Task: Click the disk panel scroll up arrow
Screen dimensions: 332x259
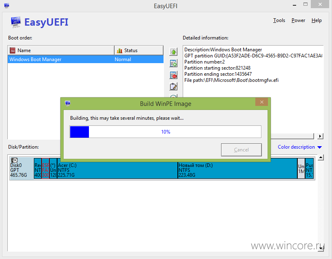Action: tap(321, 158)
